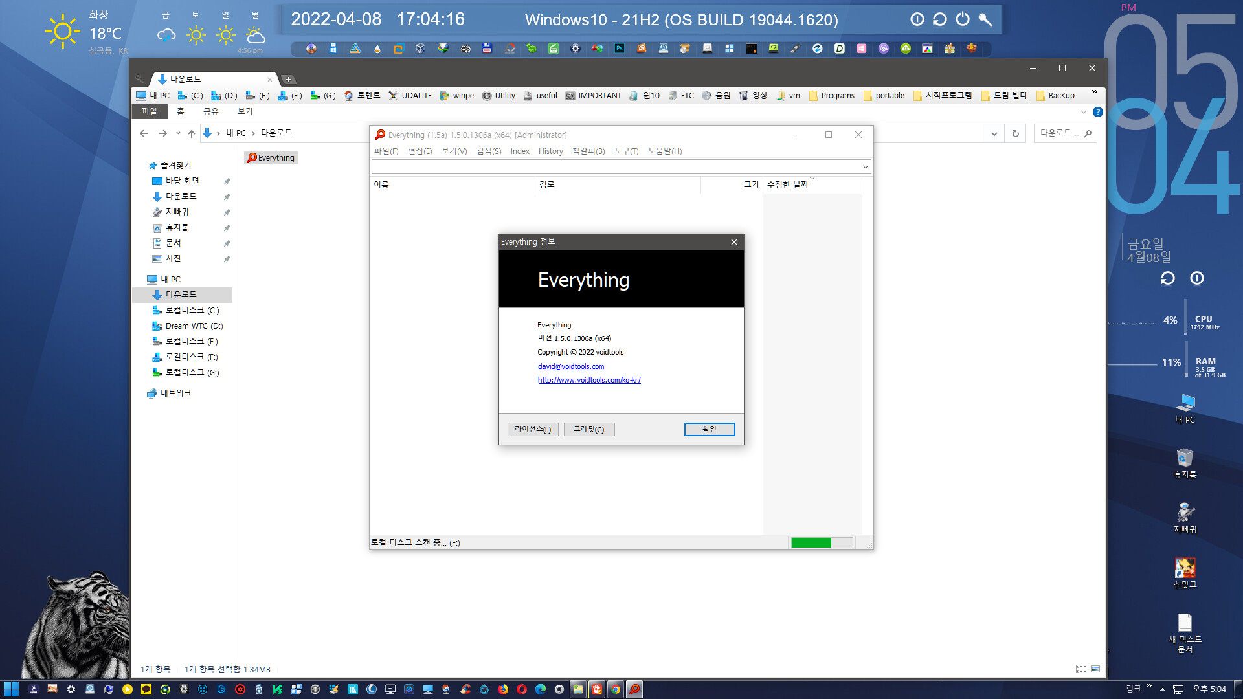
Task: Select 바탕 화면 under quick access
Action: click(175, 181)
